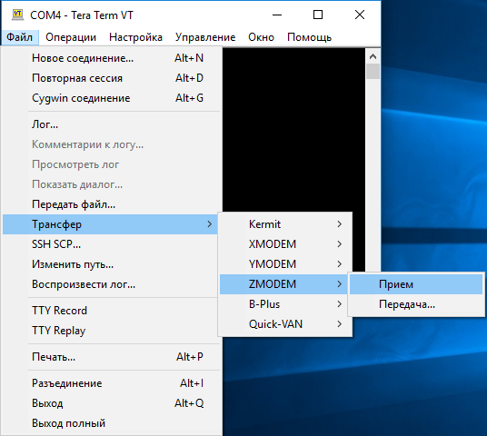Screen dimensions: 487x436
Task: Open the Управление menu
Action: point(205,37)
